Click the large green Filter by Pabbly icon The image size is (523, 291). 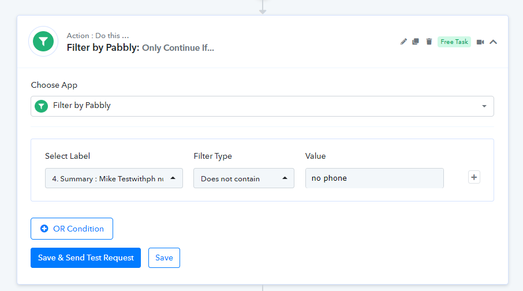(43, 42)
